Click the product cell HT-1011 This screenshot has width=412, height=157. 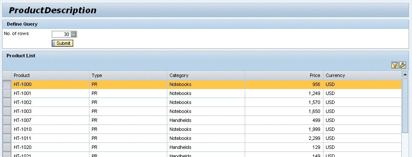tap(50, 138)
